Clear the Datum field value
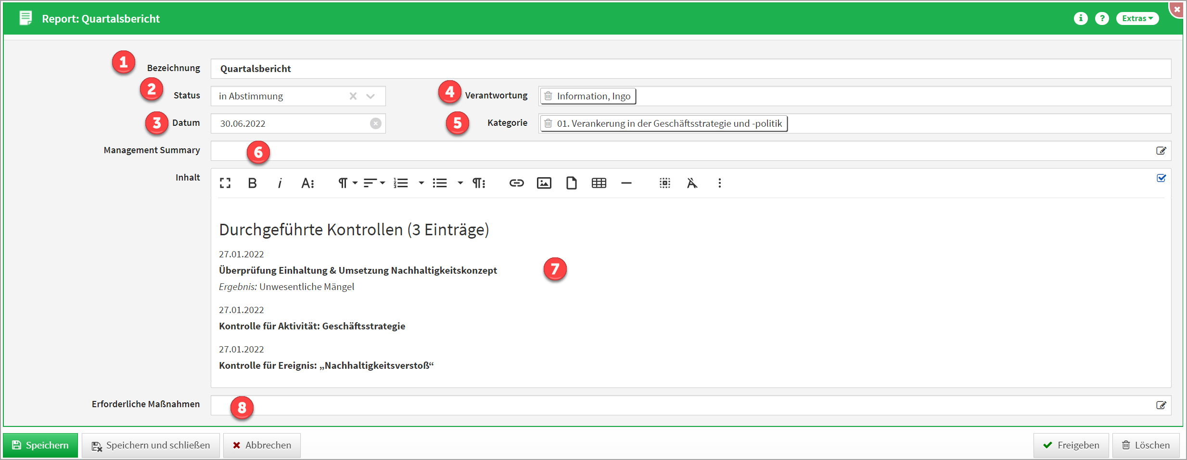Image resolution: width=1187 pixels, height=460 pixels. coord(376,123)
